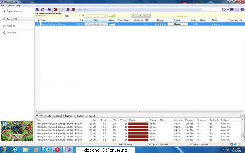This screenshot has height=153, width=245.
Task: Sort by the Rating column header
Action: click(x=160, y=20)
